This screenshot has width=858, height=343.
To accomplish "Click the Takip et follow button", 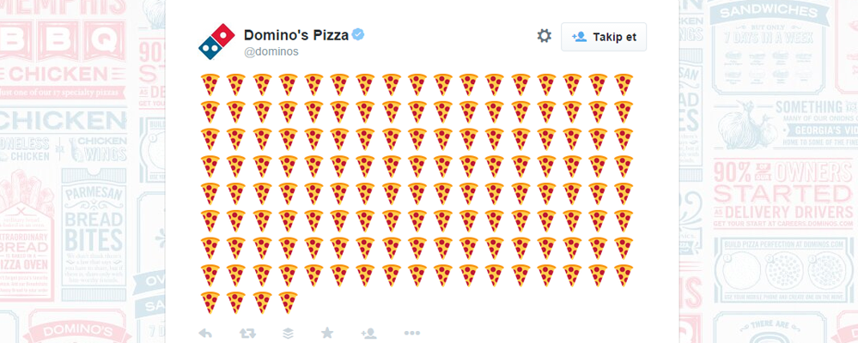I will tap(604, 37).
